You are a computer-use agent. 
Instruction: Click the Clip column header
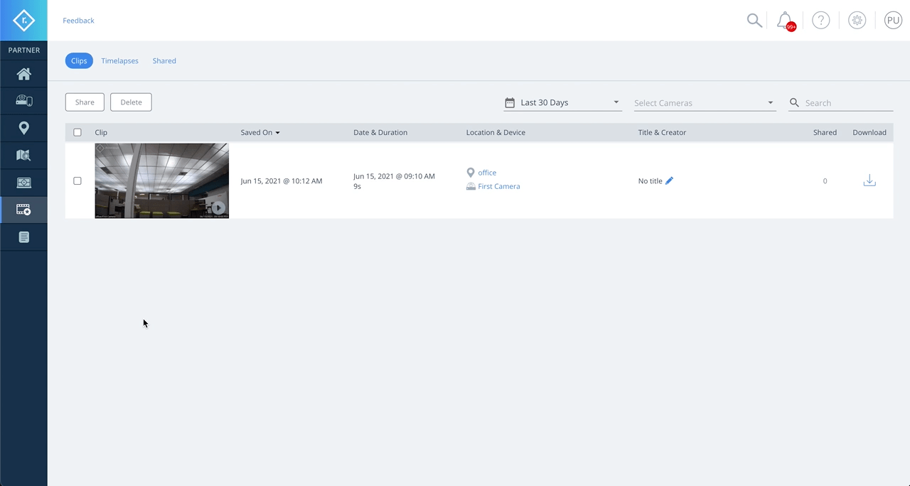pyautogui.click(x=101, y=132)
